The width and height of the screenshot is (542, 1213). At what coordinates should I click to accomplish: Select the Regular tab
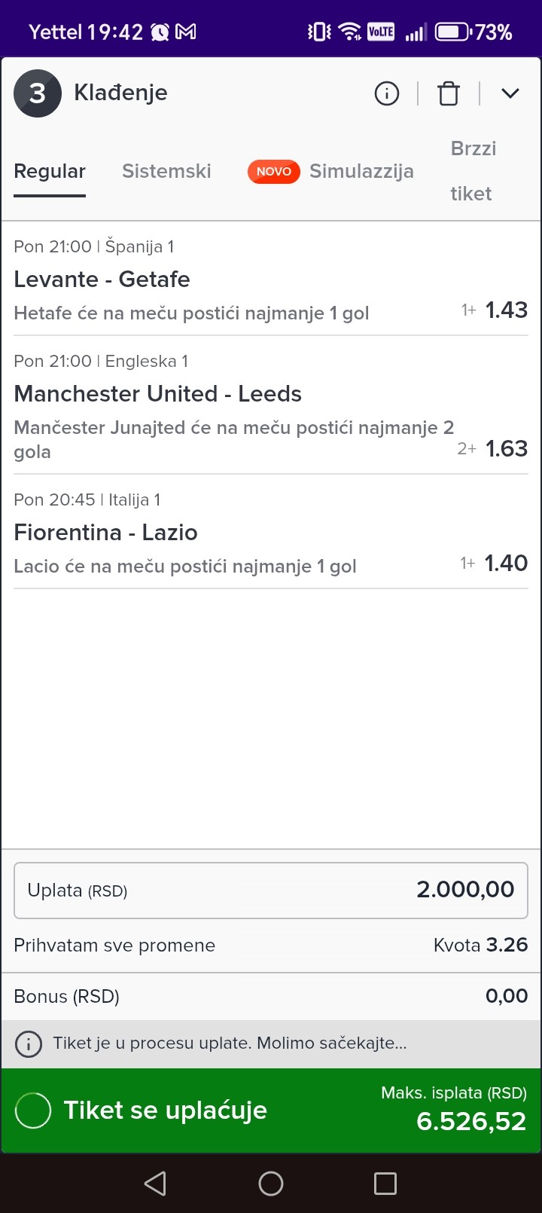[50, 171]
